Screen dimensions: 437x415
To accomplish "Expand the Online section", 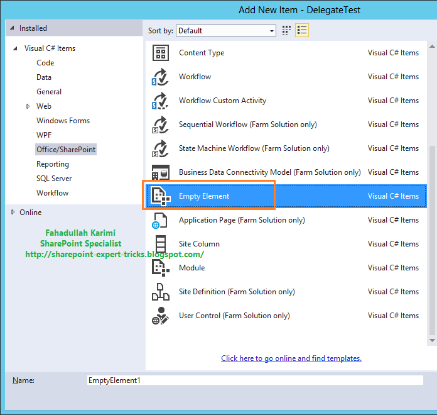I will coord(13,212).
